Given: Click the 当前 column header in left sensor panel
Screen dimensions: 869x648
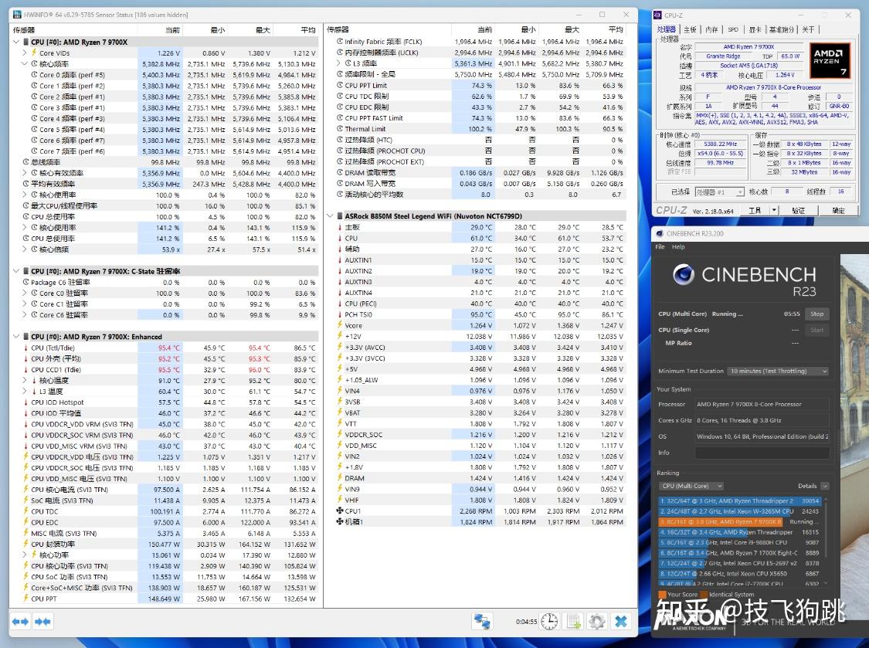Looking at the screenshot, I should pyautogui.click(x=160, y=30).
